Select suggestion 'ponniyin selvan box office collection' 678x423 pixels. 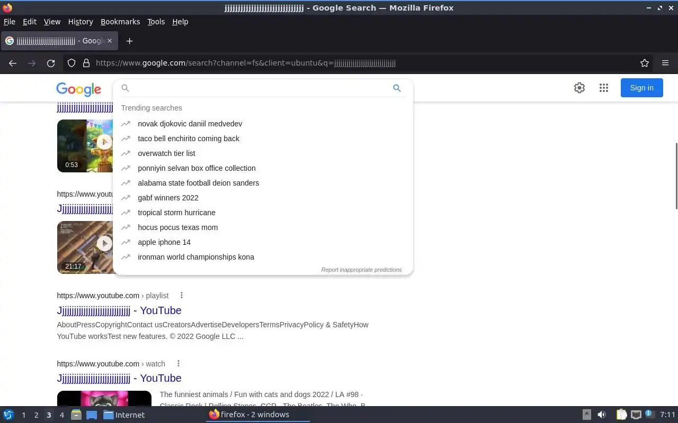263,168
